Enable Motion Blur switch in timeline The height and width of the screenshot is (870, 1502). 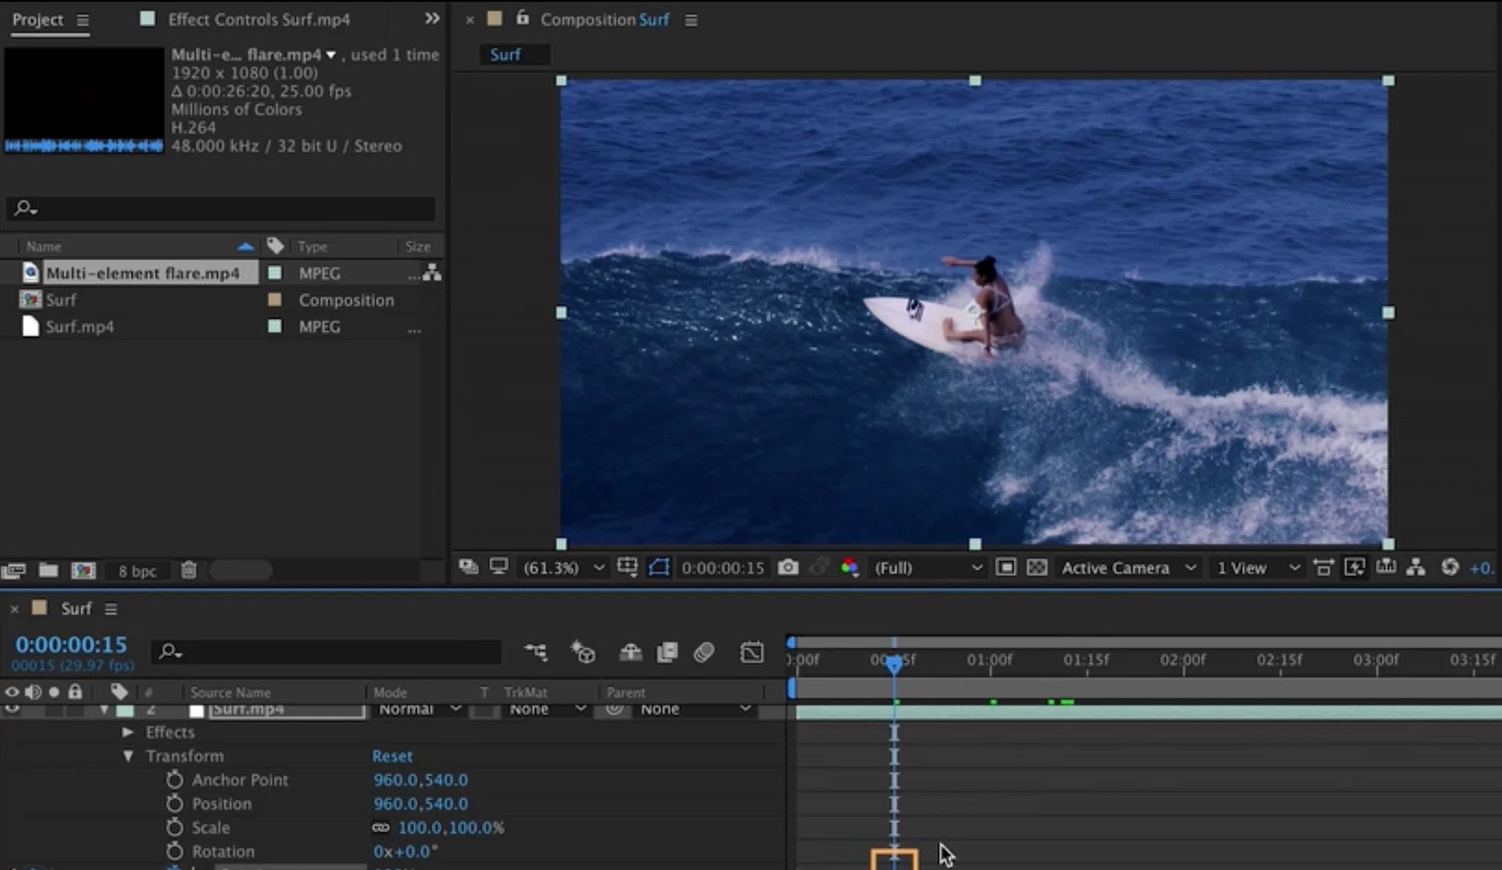(703, 652)
